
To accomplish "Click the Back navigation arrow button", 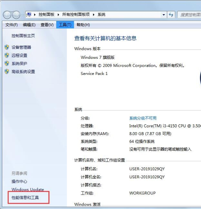I will coord(7,15).
